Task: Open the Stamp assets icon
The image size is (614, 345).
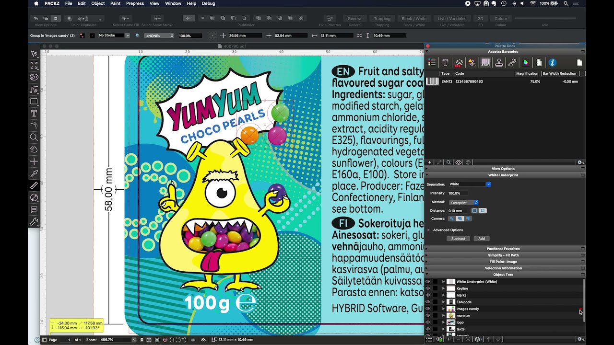Action: tap(499, 62)
